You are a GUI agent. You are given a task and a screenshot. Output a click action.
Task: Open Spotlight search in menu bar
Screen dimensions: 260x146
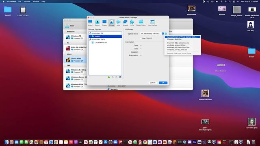(x=230, y=2)
